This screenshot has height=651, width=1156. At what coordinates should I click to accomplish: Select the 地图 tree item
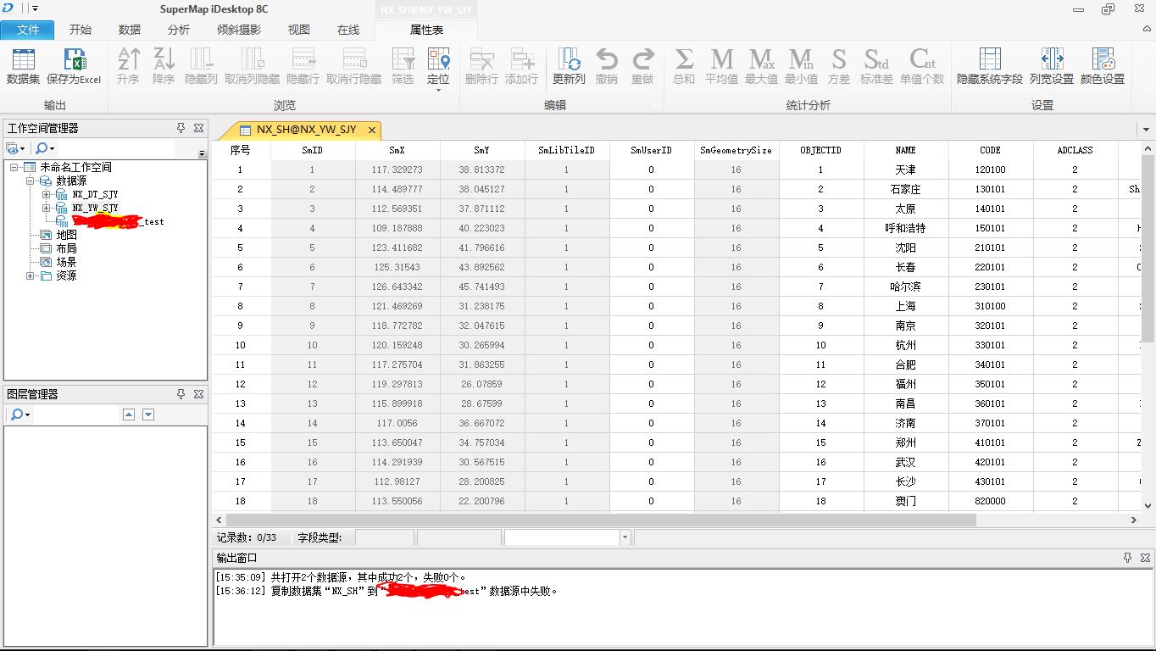tap(66, 235)
